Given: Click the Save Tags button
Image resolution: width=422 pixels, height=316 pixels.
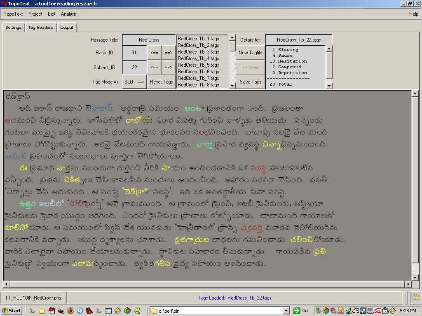Looking at the screenshot, I should coord(250,82).
